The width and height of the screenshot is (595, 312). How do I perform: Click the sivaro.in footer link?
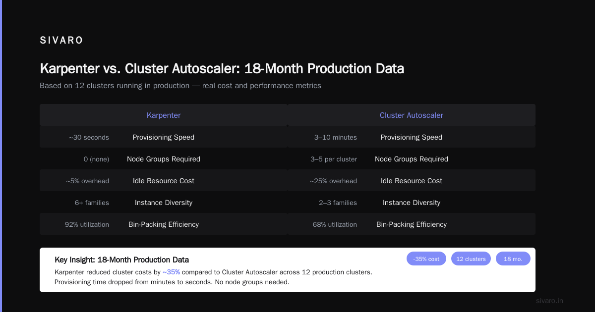[549, 301]
